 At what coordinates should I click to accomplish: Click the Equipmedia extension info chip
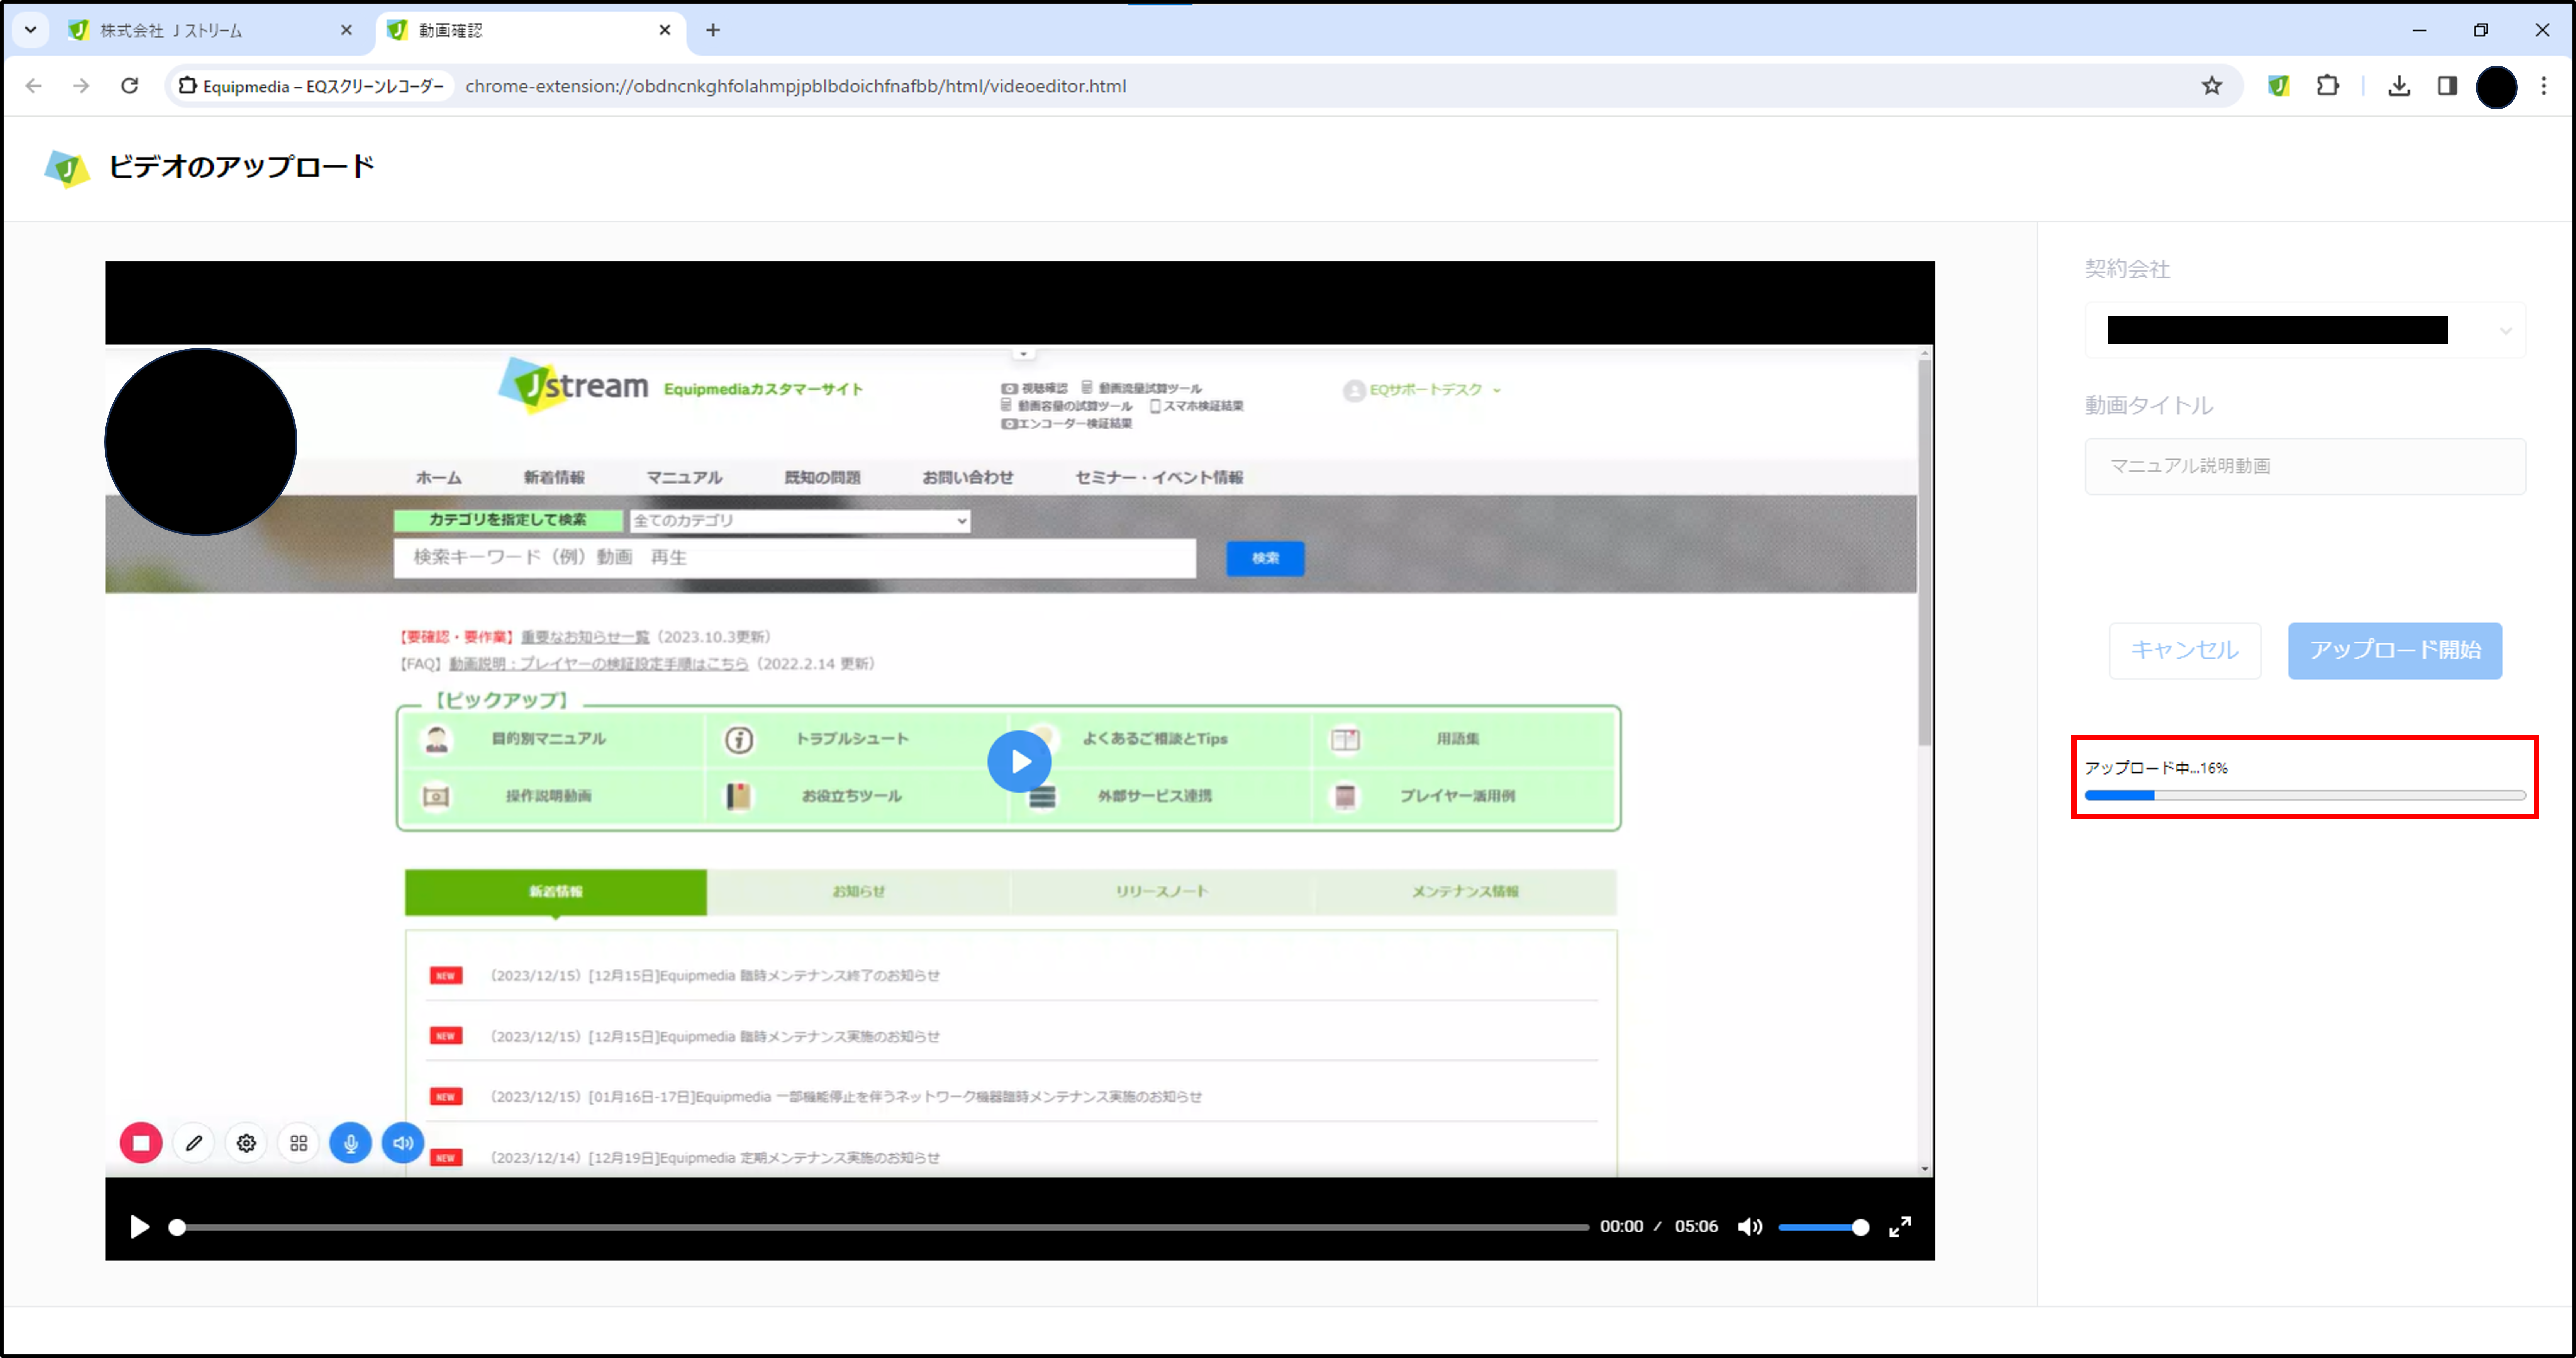coord(311,86)
